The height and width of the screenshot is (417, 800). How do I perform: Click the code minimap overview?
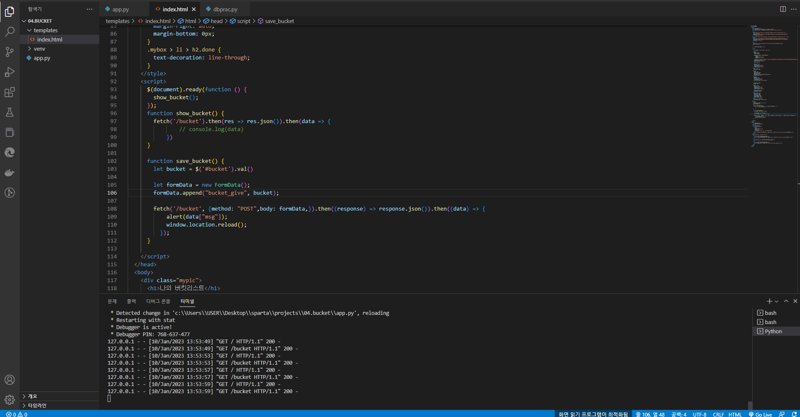click(774, 86)
